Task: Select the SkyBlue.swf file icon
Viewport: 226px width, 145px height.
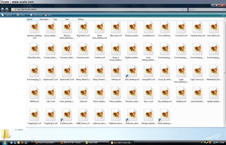Action: tap(181, 93)
